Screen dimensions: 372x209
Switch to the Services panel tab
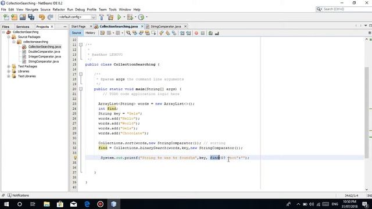click(23, 27)
